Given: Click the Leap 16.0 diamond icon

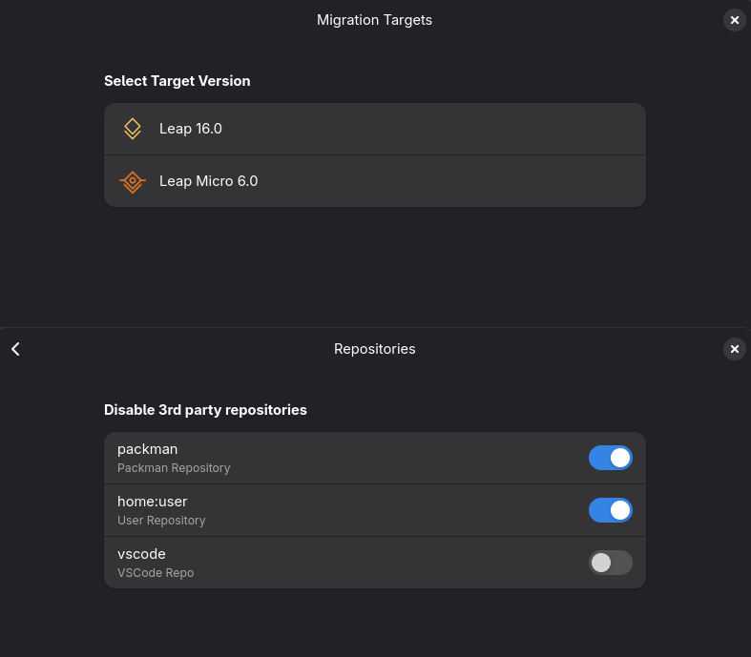Looking at the screenshot, I should 133,129.
